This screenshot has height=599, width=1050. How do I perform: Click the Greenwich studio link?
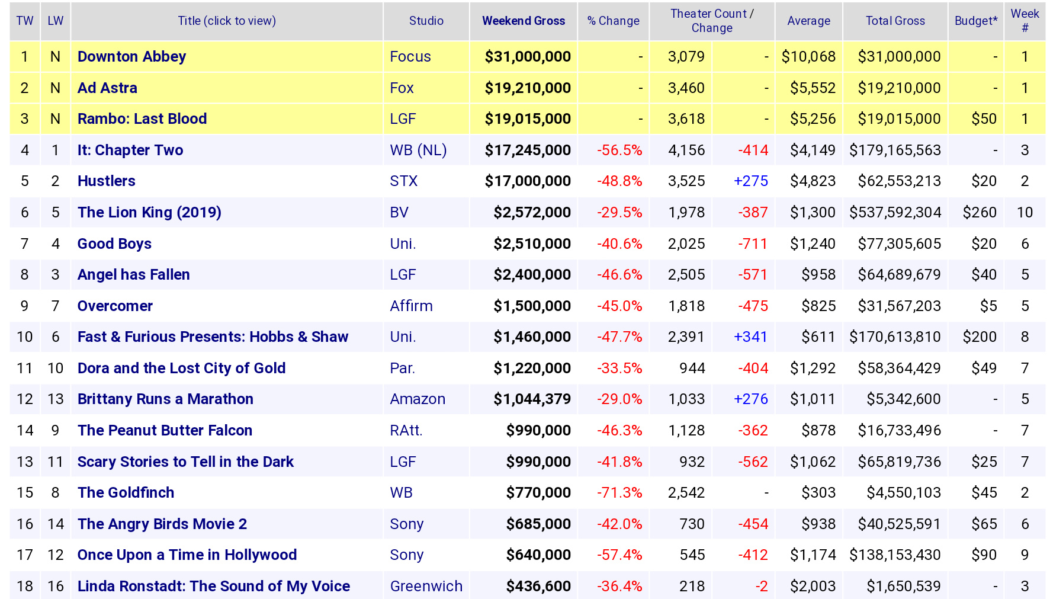tap(426, 587)
